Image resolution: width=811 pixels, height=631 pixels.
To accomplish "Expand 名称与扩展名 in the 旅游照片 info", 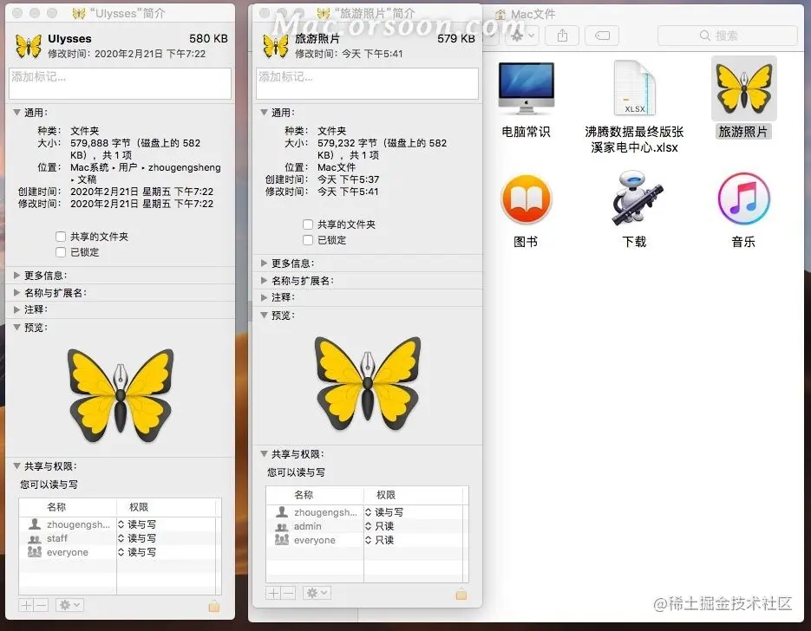I will pyautogui.click(x=264, y=281).
